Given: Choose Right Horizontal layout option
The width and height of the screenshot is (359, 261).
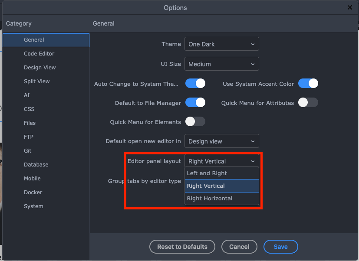Looking at the screenshot, I should pos(222,198).
